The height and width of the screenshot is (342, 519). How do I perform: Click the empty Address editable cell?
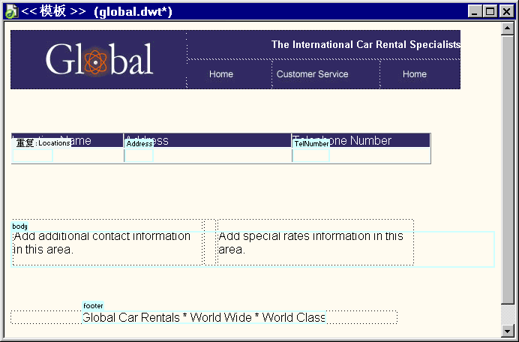click(139, 155)
